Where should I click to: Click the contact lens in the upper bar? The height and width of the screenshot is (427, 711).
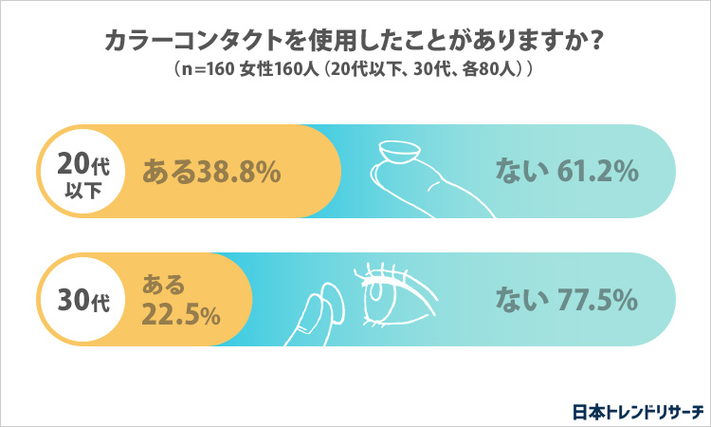399,152
